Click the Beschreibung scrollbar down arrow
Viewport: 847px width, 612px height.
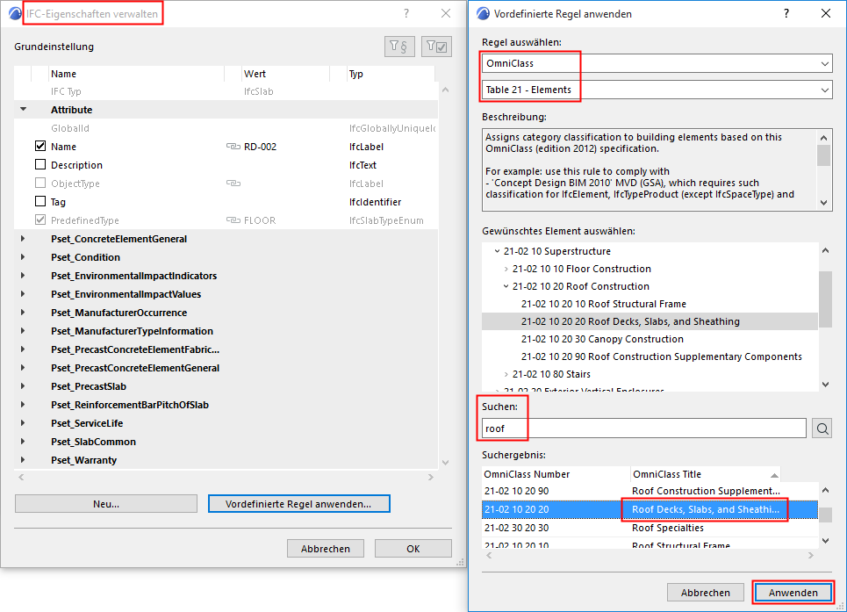824,203
